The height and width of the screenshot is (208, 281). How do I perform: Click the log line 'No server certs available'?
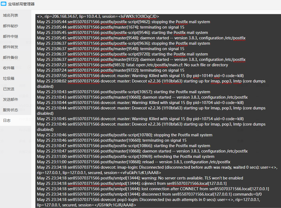click(140, 178)
